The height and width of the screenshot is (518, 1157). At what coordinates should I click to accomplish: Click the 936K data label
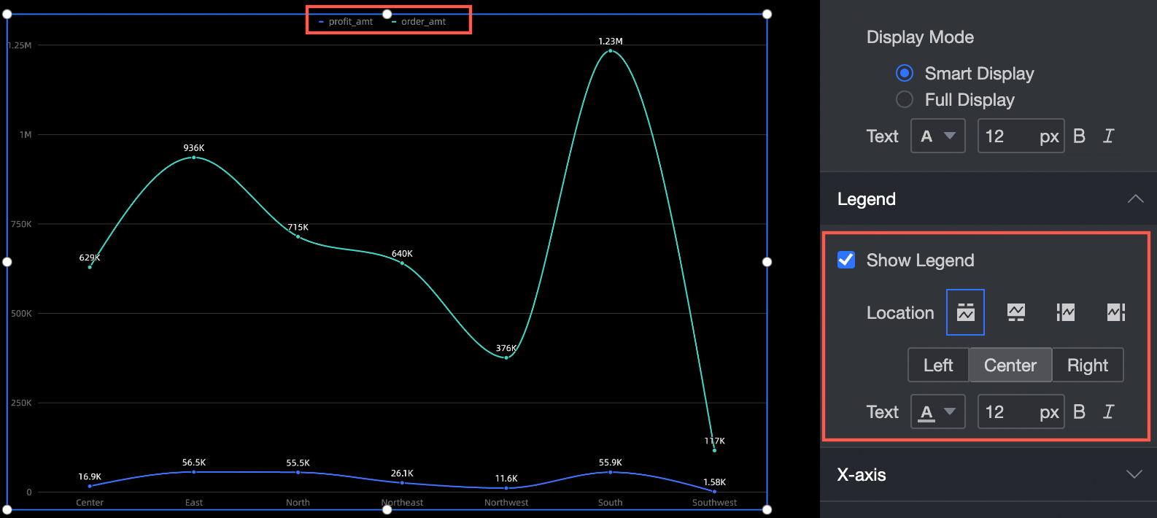click(x=194, y=148)
